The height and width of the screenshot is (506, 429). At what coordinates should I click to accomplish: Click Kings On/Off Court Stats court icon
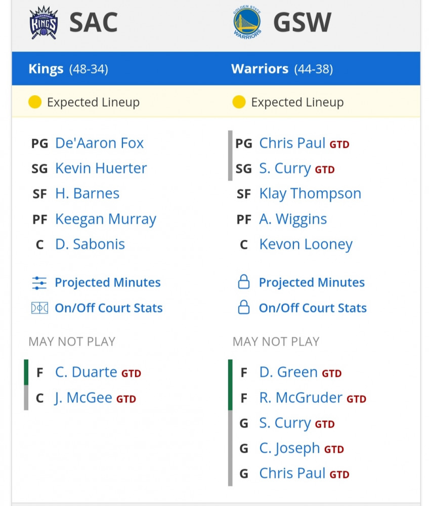(x=39, y=308)
